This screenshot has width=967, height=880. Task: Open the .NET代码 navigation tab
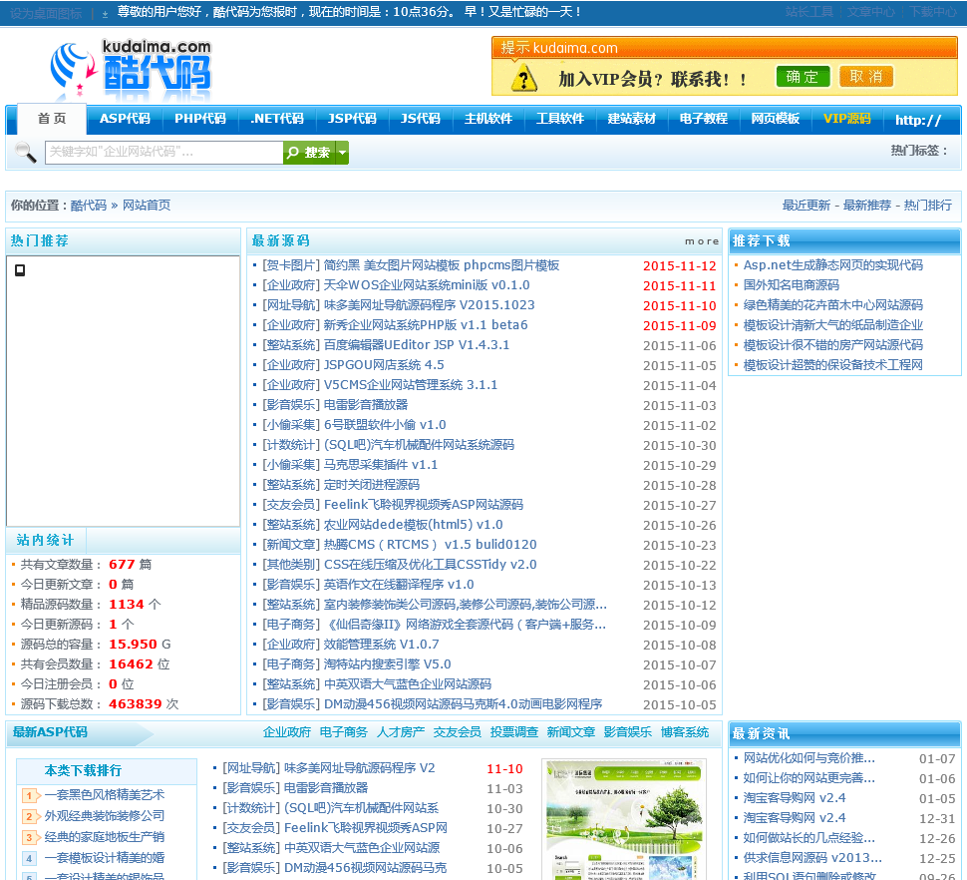point(277,119)
